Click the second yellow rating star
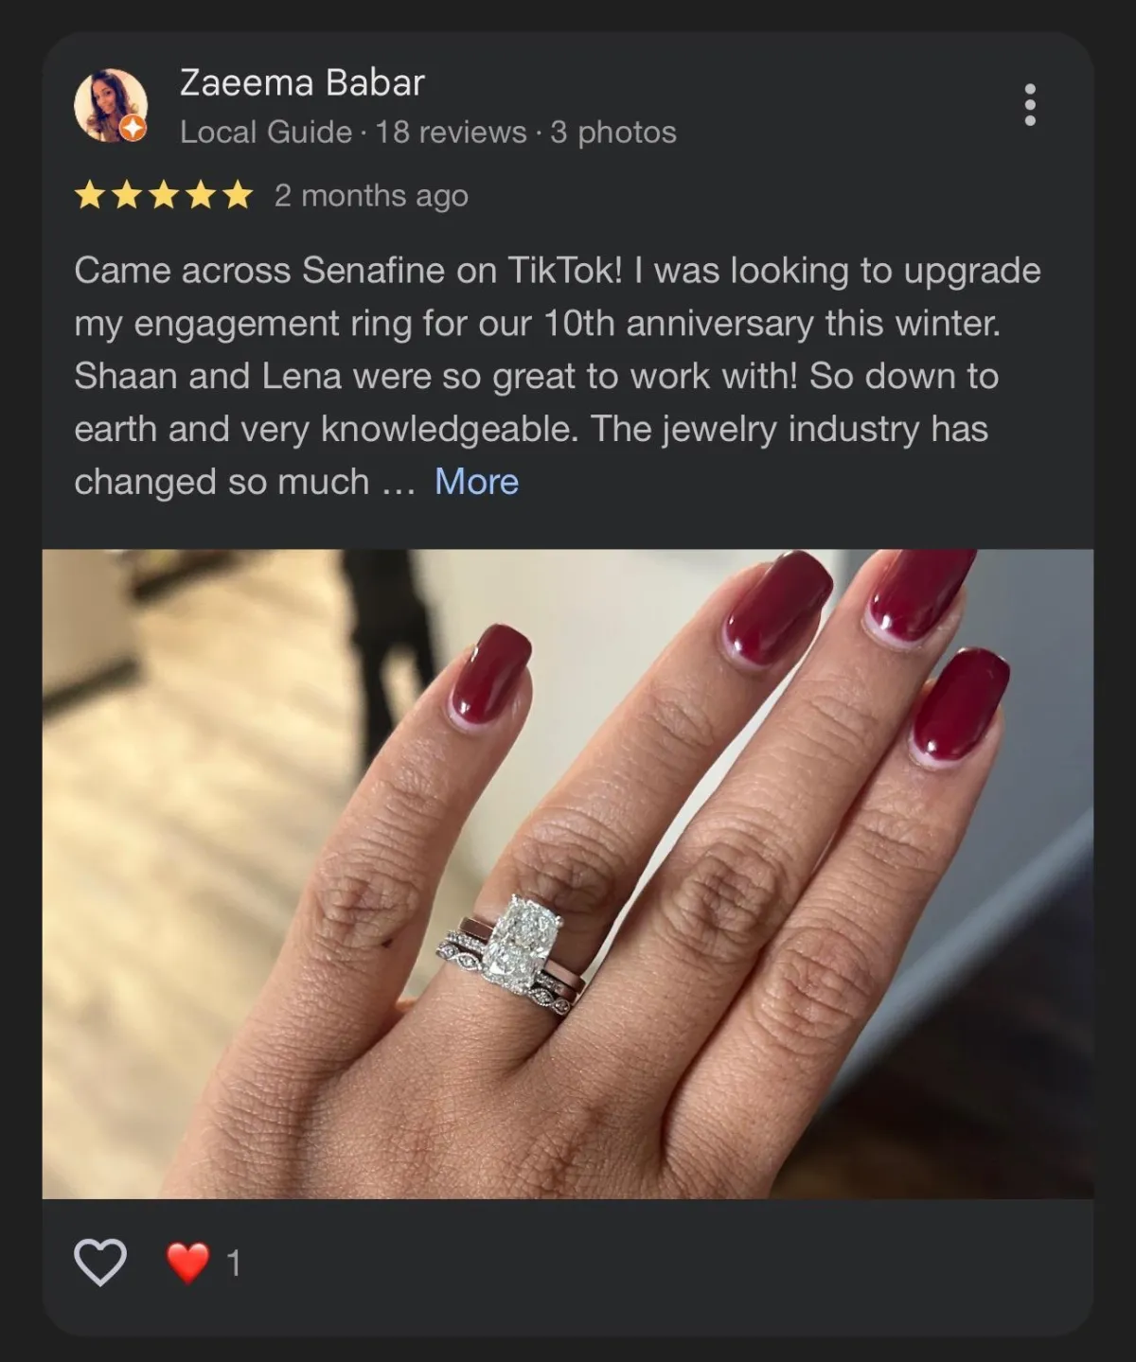Screen dimensions: 1136x1362 [x=127, y=196]
